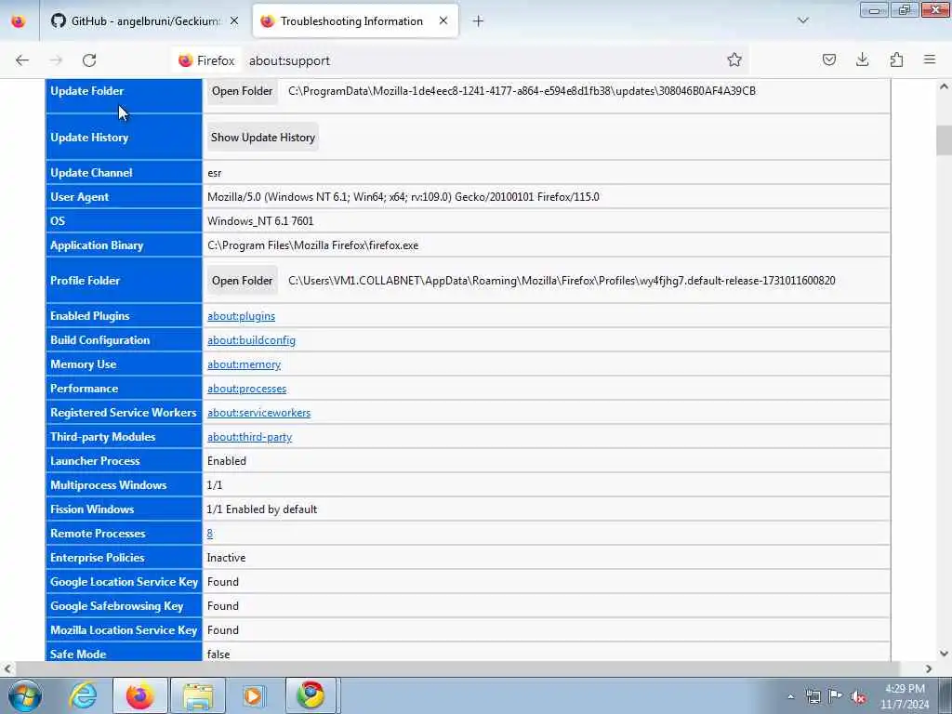Select the user agent string text
The image size is (952, 714).
403,197
